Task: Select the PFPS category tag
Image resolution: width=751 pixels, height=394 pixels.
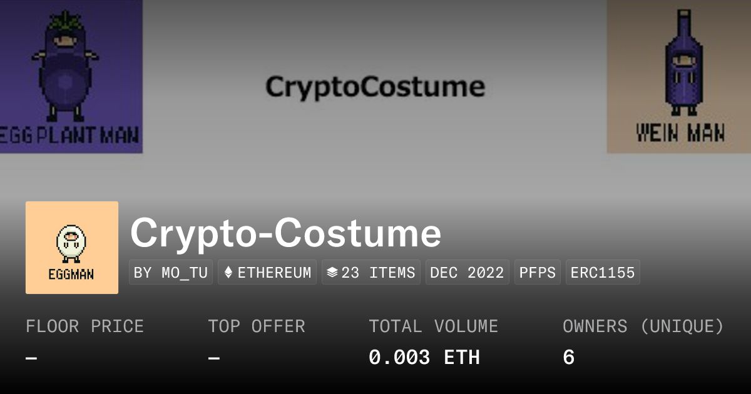Action: tap(538, 273)
